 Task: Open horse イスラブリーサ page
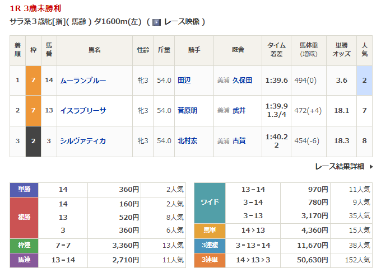pyautogui.click(x=83, y=111)
